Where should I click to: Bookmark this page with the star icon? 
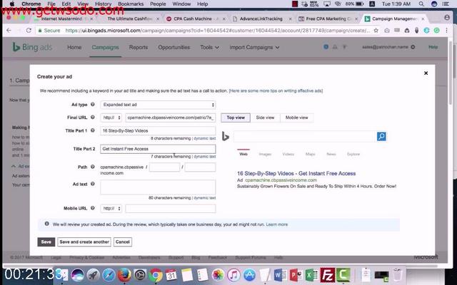(x=376, y=30)
